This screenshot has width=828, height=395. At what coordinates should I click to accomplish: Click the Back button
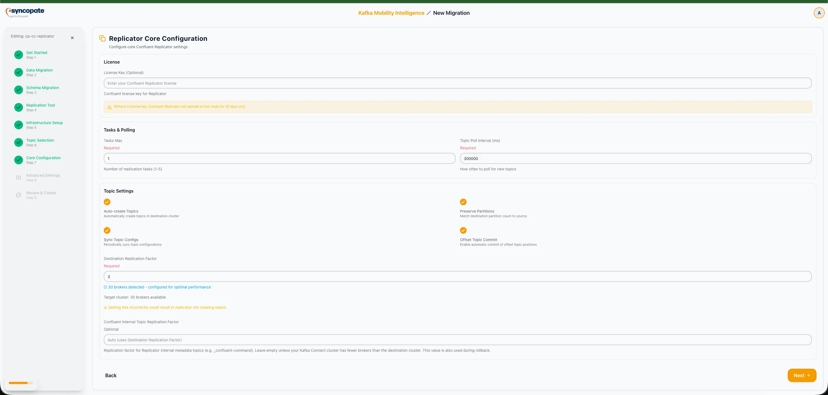pos(111,375)
